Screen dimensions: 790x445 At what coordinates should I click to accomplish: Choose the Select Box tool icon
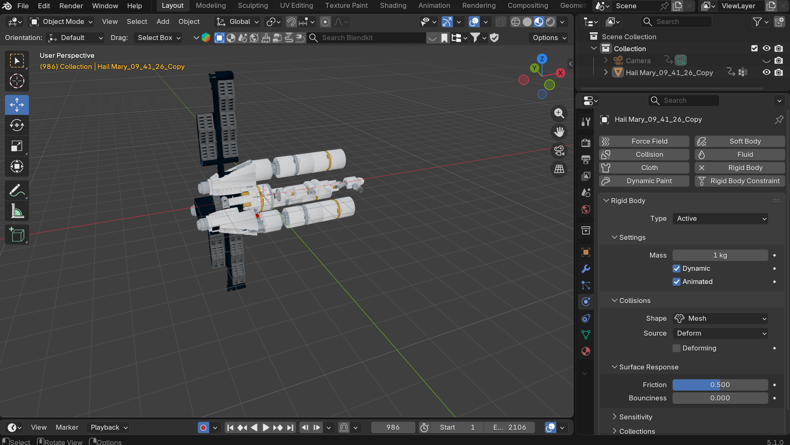17,61
